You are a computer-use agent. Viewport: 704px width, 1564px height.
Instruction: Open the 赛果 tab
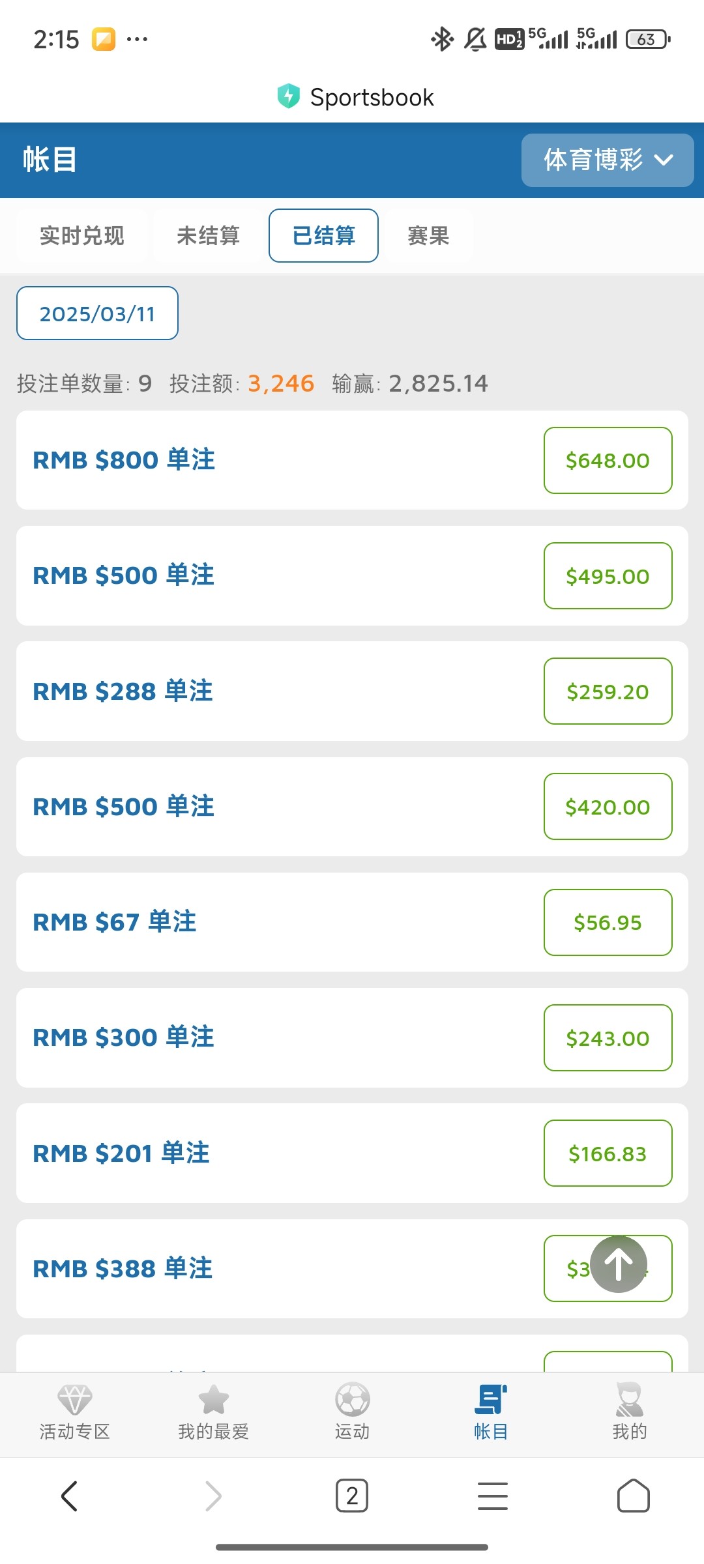(x=428, y=236)
